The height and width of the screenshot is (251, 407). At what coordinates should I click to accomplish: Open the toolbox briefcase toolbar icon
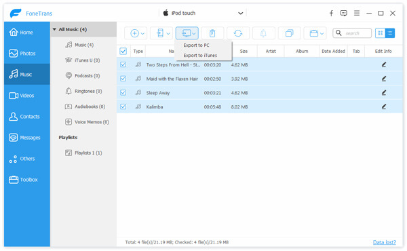pyautogui.click(x=313, y=33)
